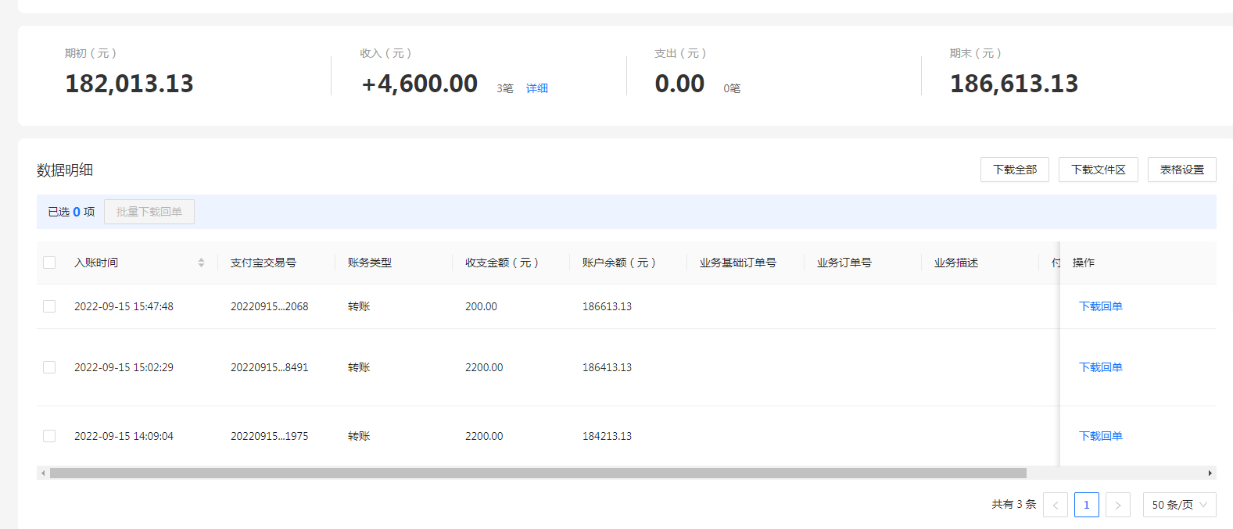Click the disabled 批量下载回单 button
The image size is (1233, 529).
coord(149,212)
